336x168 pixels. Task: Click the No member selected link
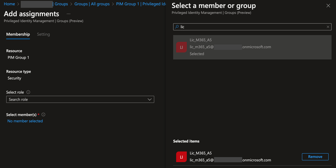coord(25,121)
